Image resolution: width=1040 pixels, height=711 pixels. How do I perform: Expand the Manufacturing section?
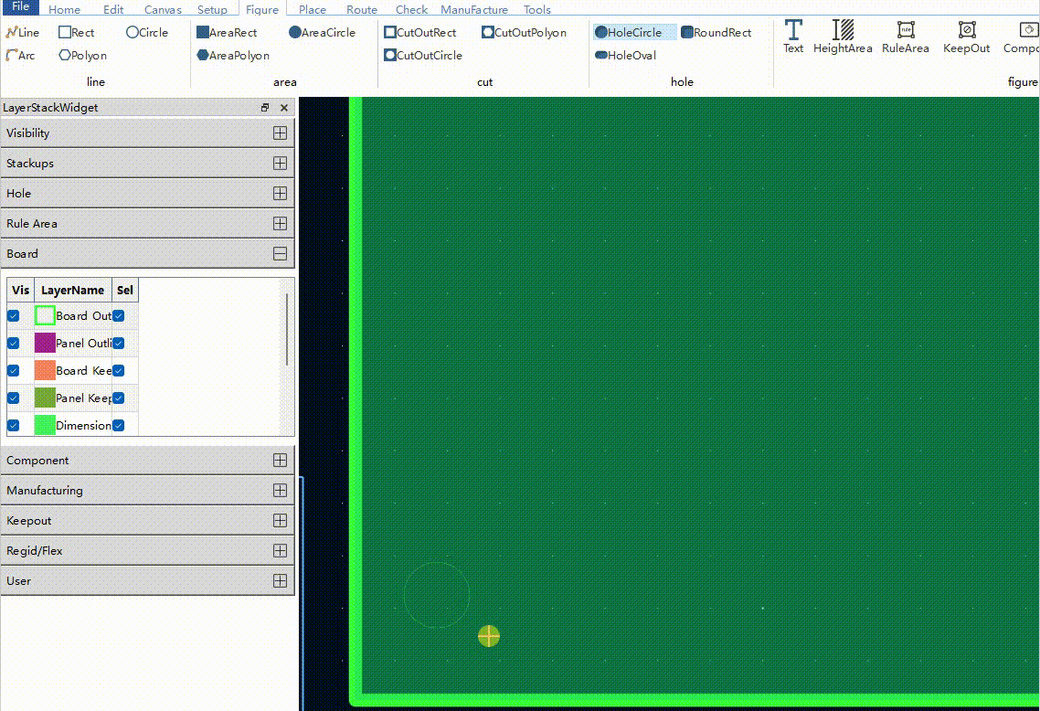280,490
